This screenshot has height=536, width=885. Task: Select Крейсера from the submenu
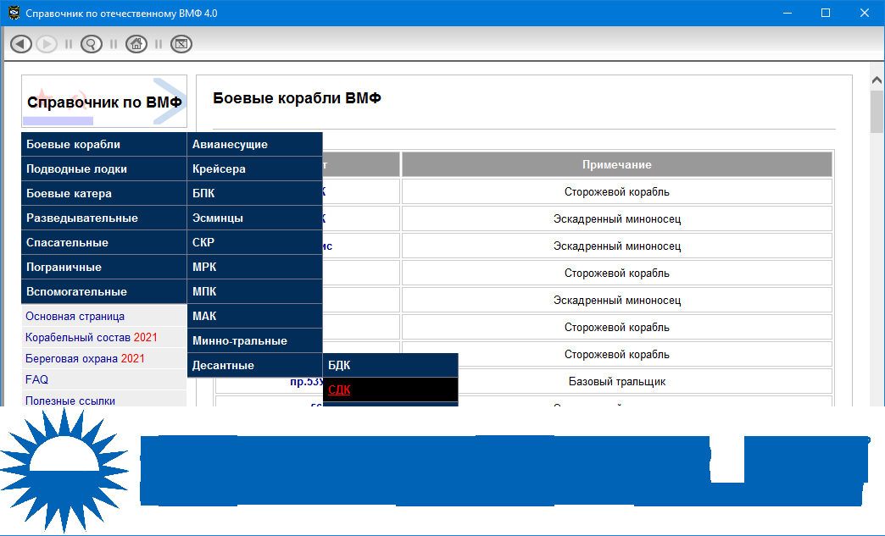pos(254,169)
